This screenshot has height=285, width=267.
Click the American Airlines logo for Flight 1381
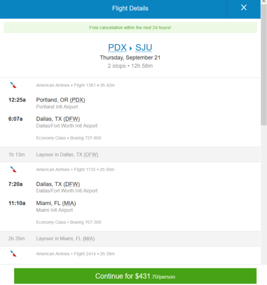(x=13, y=85)
